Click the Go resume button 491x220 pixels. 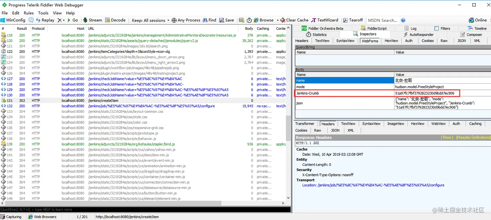pyautogui.click(x=73, y=20)
